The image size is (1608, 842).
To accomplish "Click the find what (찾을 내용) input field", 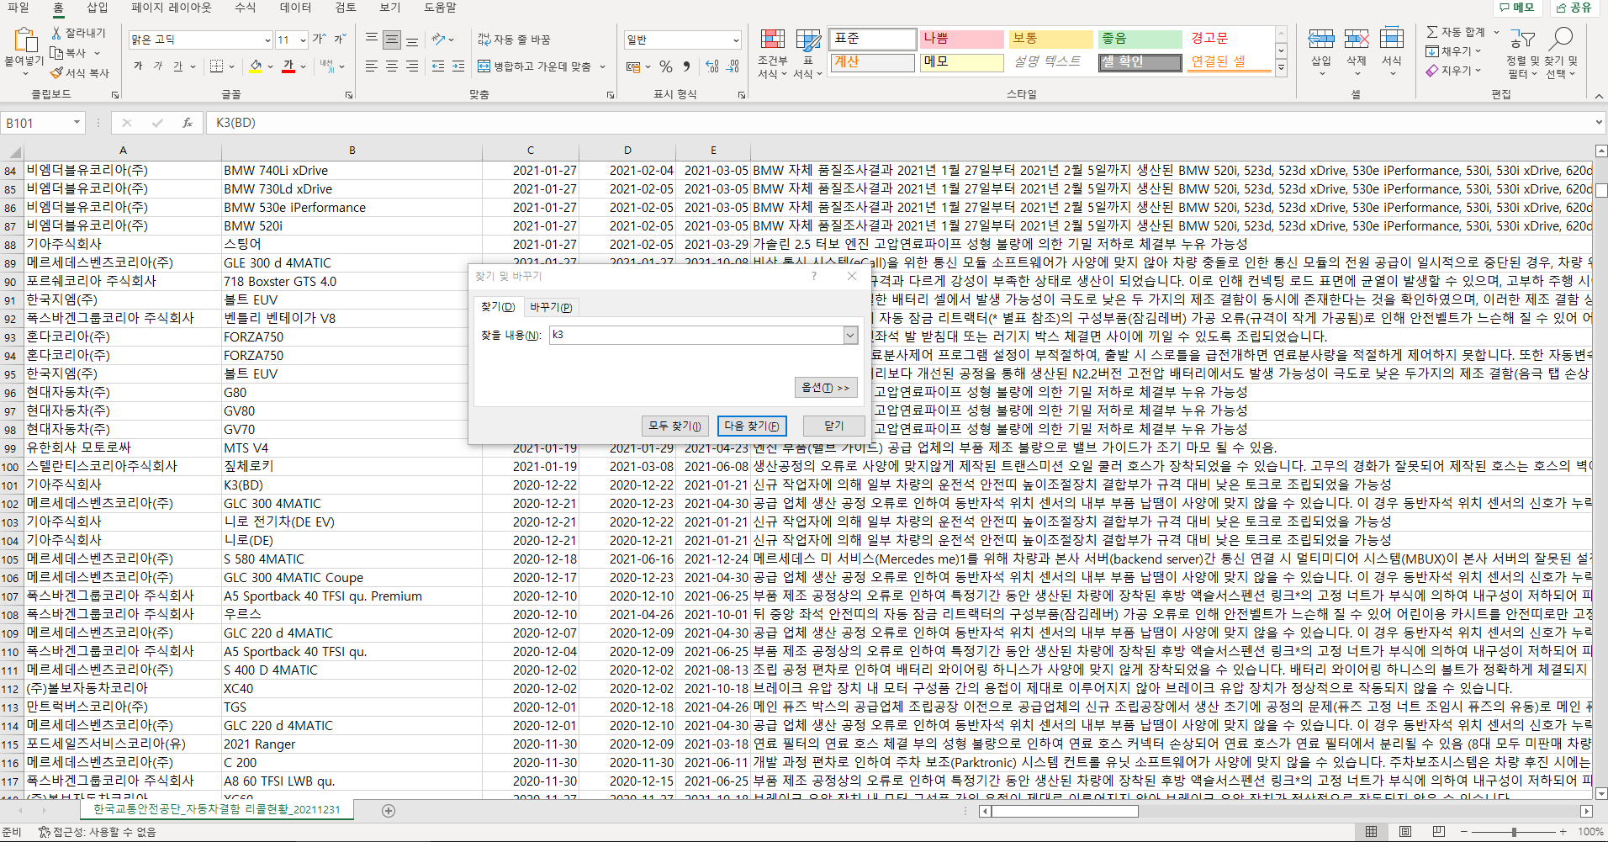I will (696, 336).
